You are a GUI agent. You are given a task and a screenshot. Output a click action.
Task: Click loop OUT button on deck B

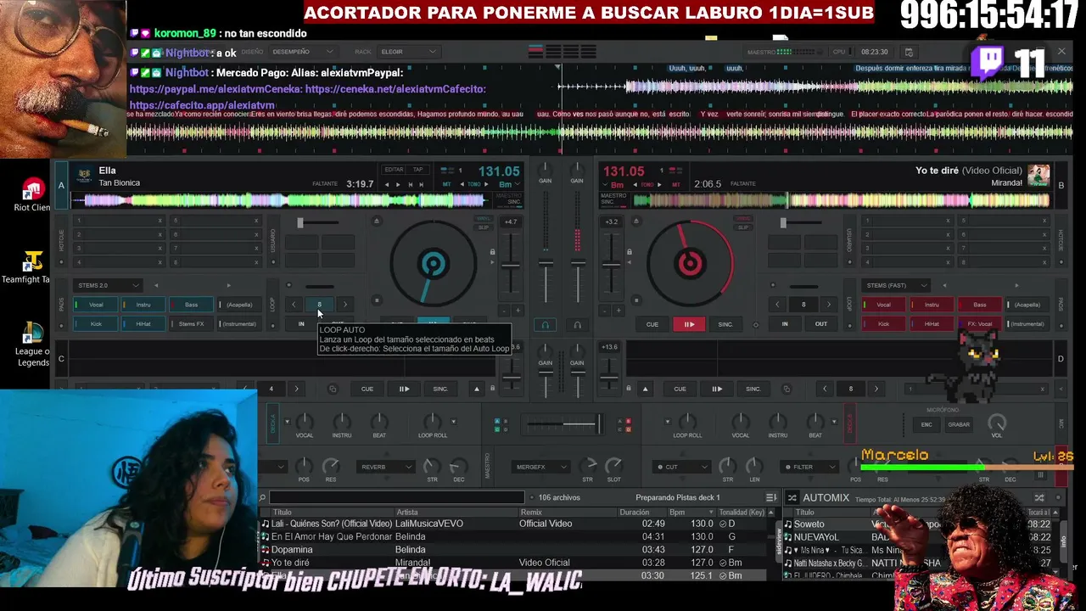[x=821, y=324]
